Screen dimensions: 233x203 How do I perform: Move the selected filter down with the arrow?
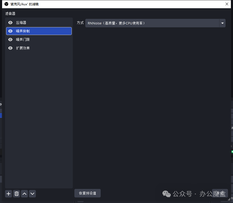point(32,194)
